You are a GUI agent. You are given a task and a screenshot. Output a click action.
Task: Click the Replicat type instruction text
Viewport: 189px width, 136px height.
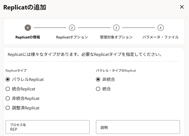(85, 55)
